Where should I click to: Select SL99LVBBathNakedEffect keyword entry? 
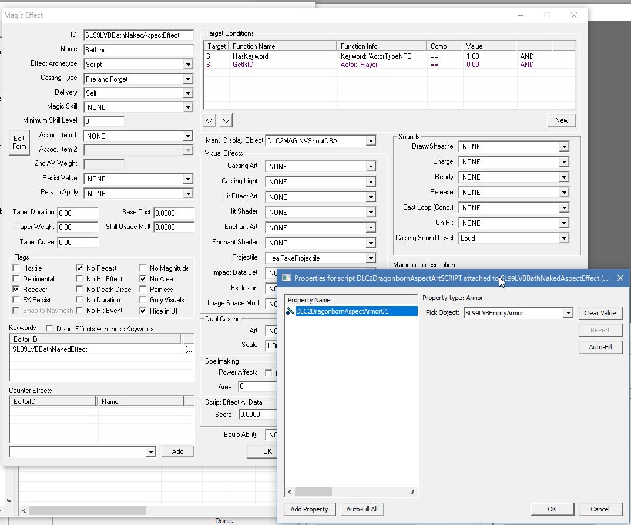[x=50, y=349]
